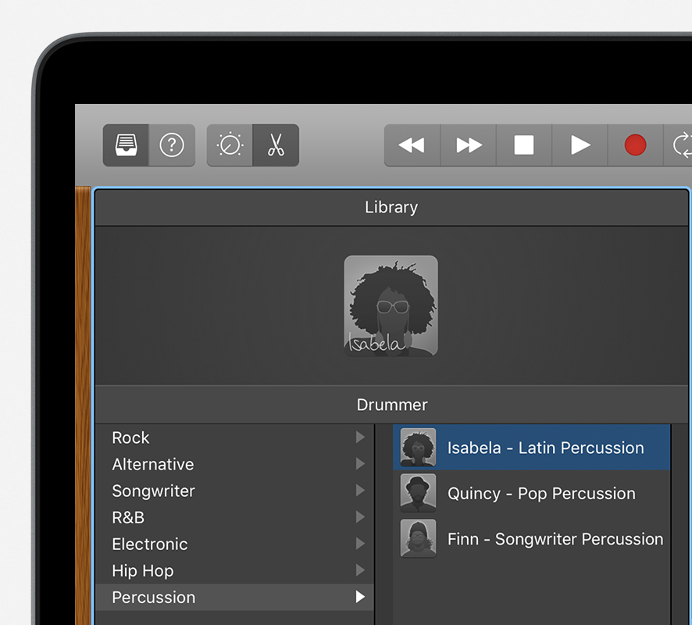692x625 pixels.
Task: Select the R&B drummer genre
Action: click(x=234, y=517)
